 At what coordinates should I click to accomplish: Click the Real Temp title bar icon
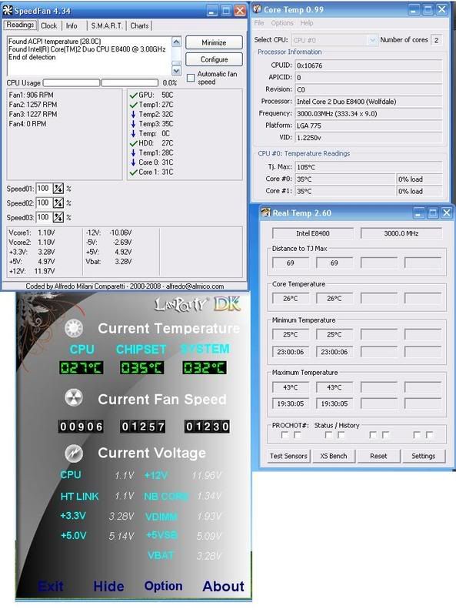(x=267, y=213)
